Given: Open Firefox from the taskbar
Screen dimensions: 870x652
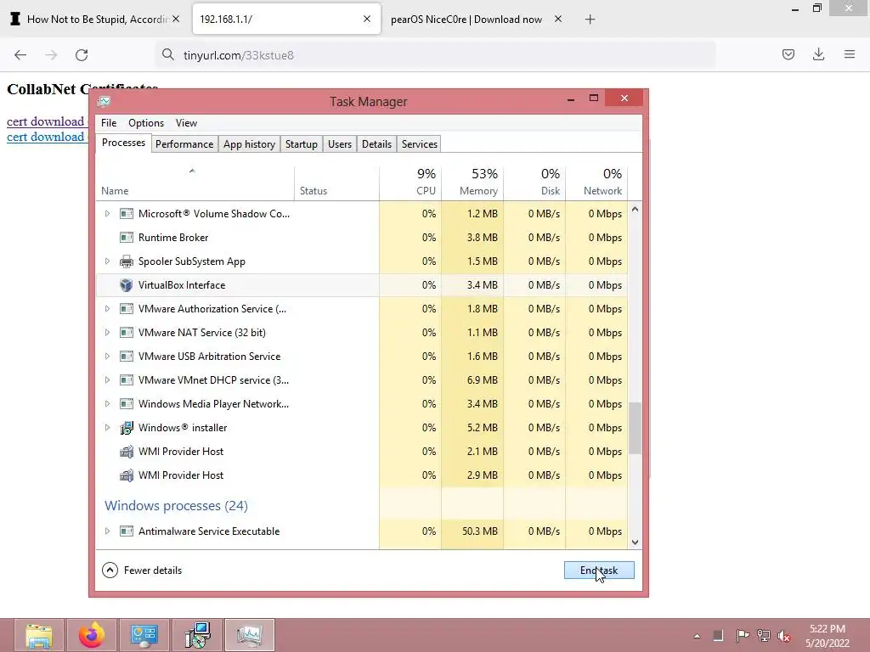Looking at the screenshot, I should point(92,635).
